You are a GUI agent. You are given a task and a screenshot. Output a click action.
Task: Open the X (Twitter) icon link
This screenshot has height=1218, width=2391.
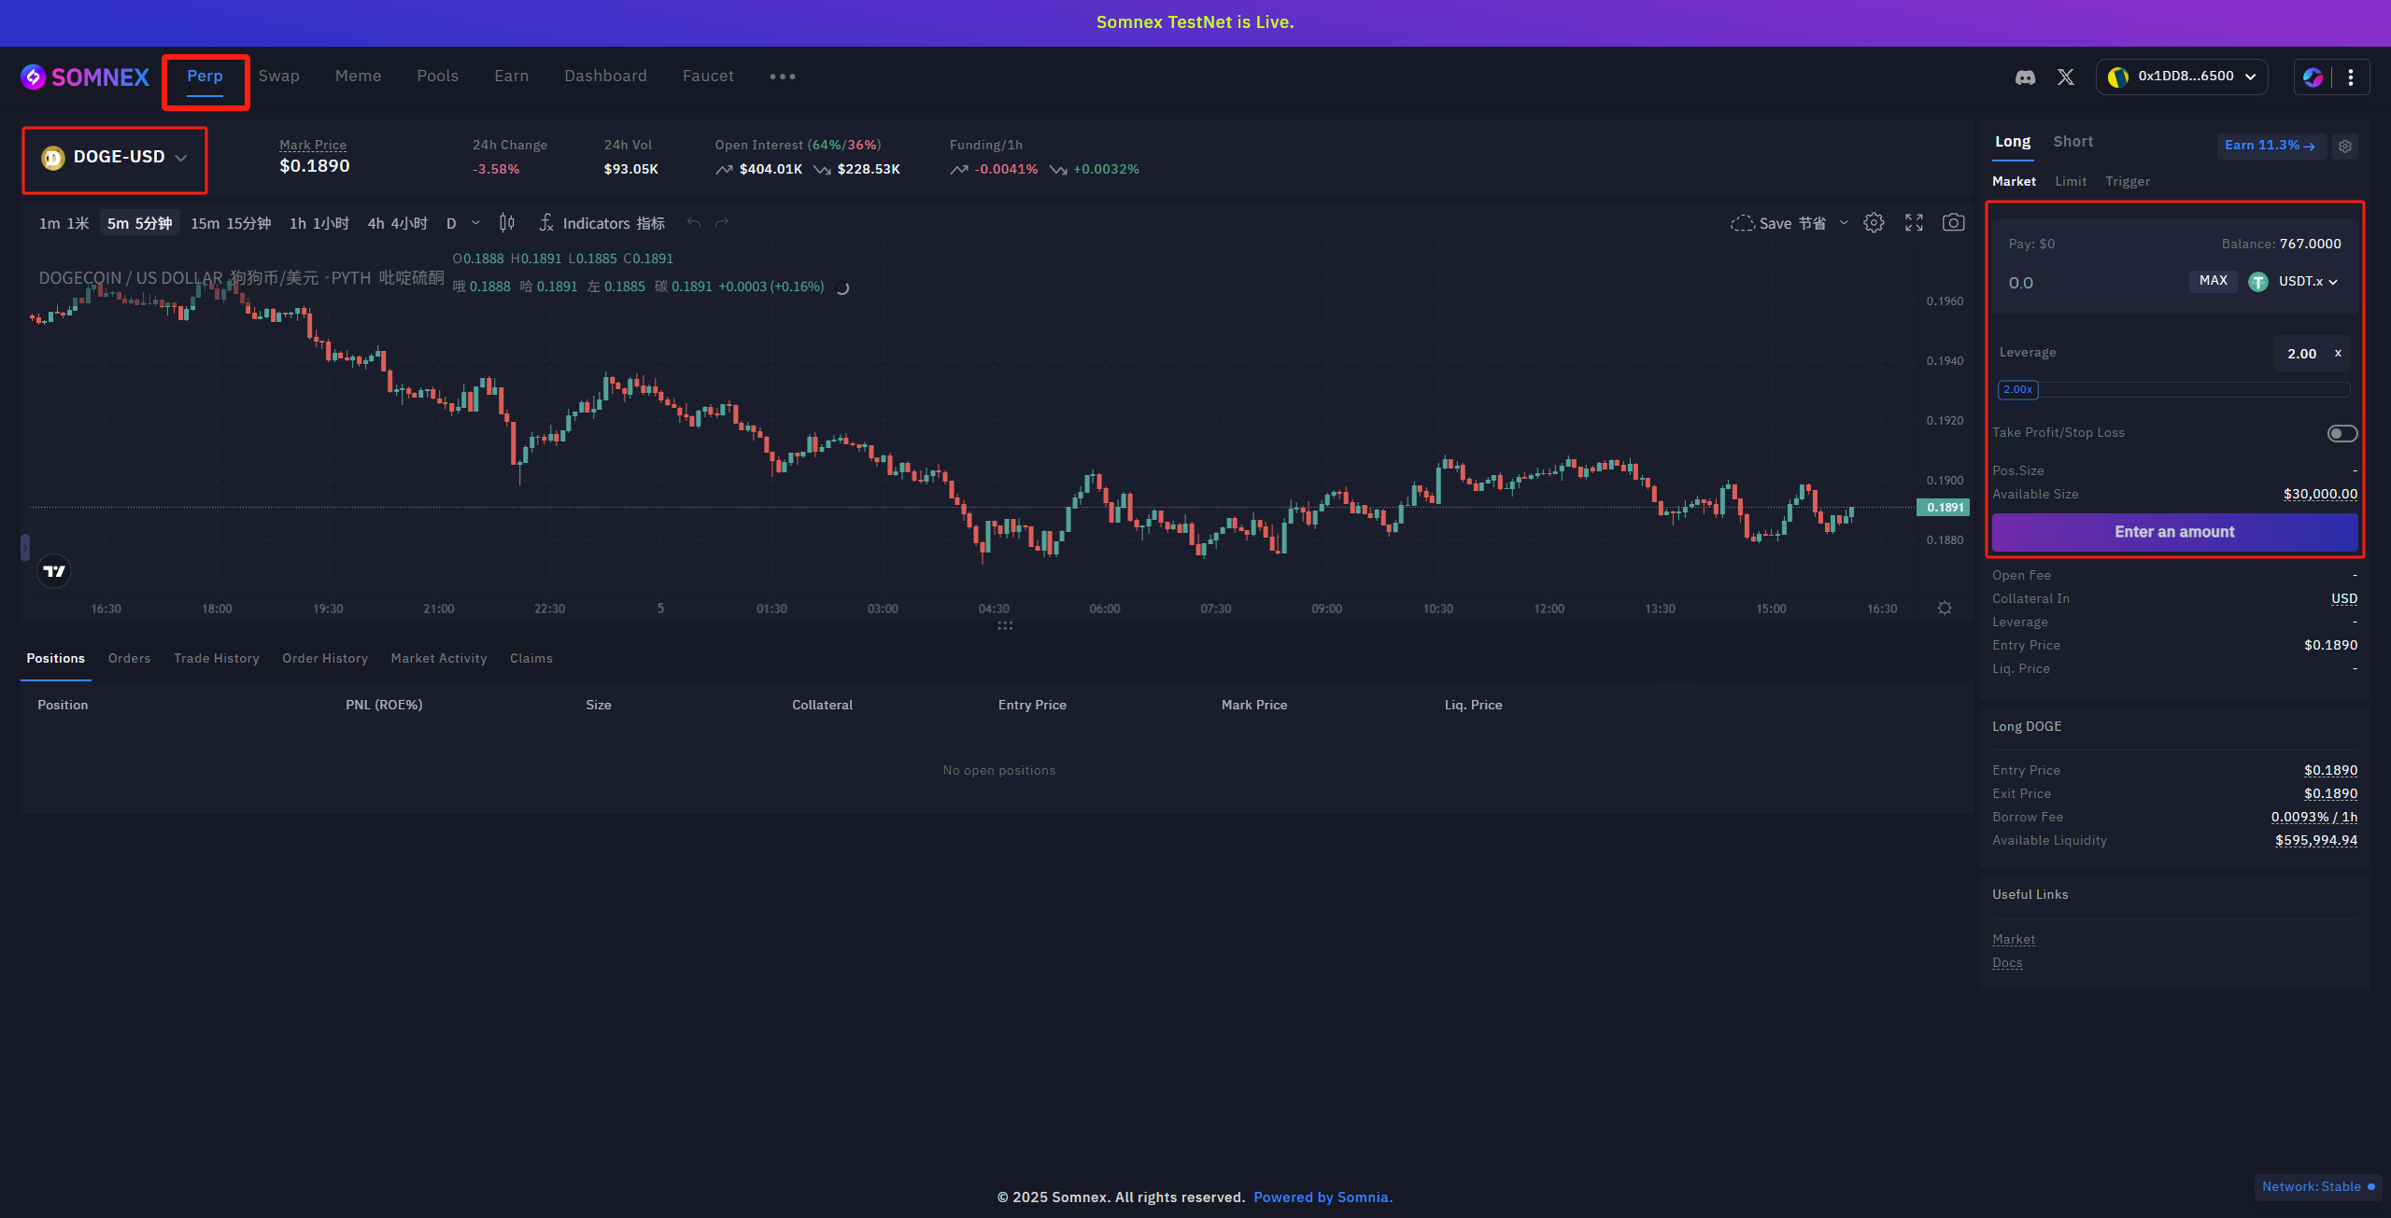pyautogui.click(x=2066, y=77)
